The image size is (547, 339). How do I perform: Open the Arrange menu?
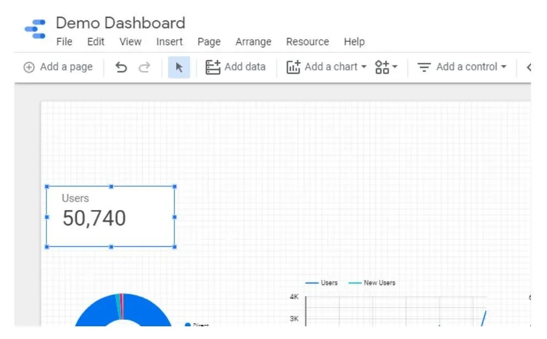pyautogui.click(x=253, y=42)
